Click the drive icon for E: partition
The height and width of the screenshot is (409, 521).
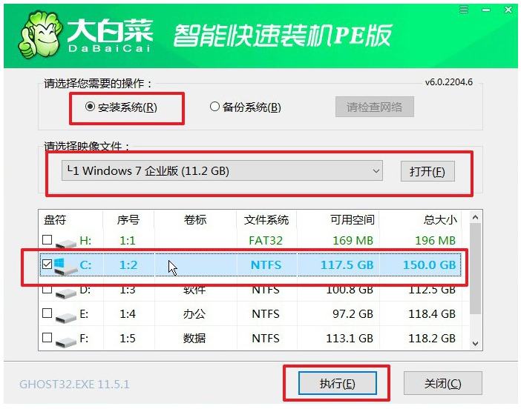(65, 316)
